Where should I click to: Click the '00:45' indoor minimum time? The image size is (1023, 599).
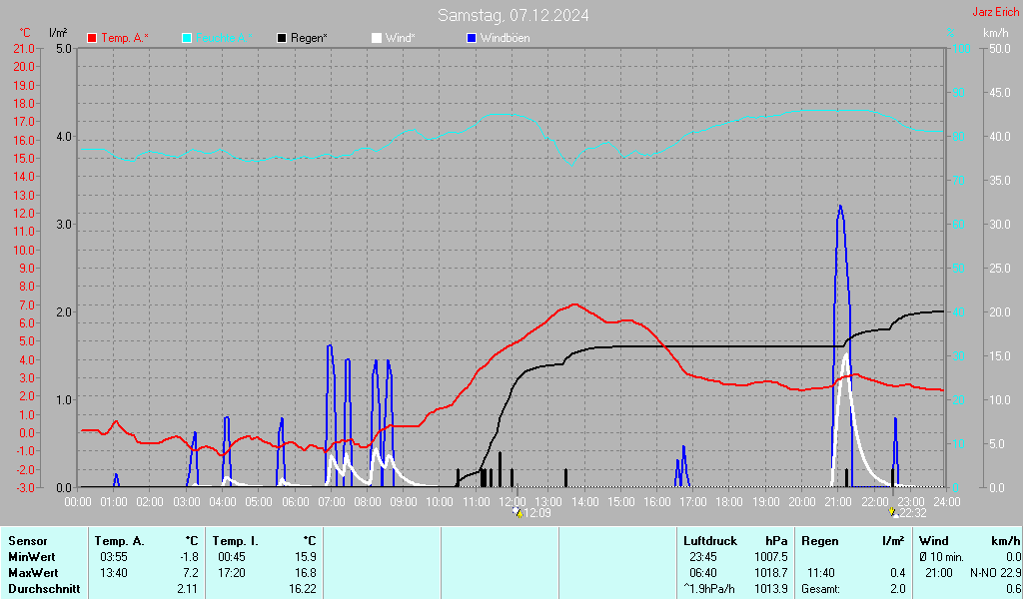pos(232,557)
